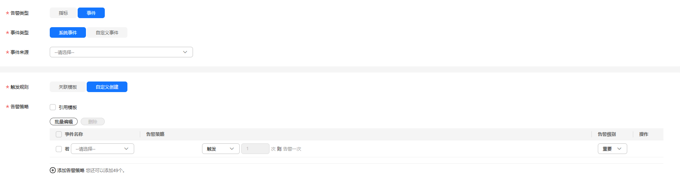
Task: Tick the 引用模板 checkbox
Action: (53, 107)
